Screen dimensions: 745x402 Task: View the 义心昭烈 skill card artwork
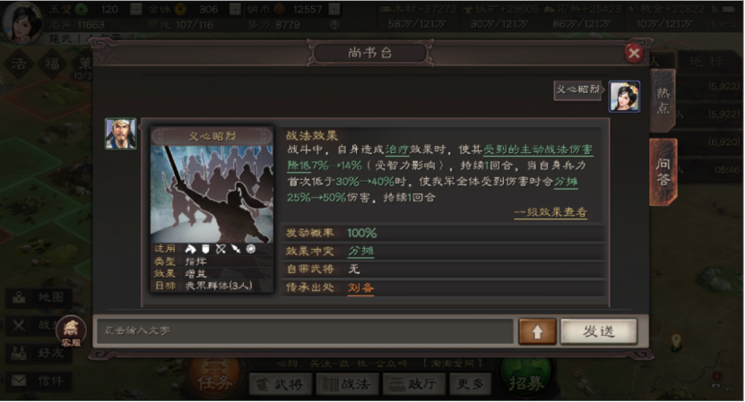point(212,193)
